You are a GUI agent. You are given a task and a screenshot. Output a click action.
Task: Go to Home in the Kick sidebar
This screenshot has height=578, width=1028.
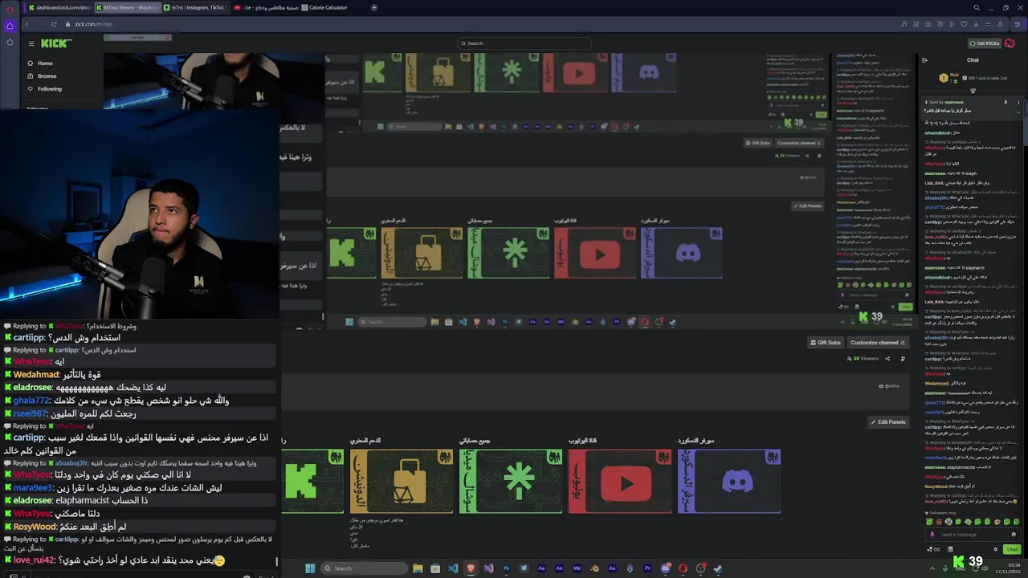40,63
